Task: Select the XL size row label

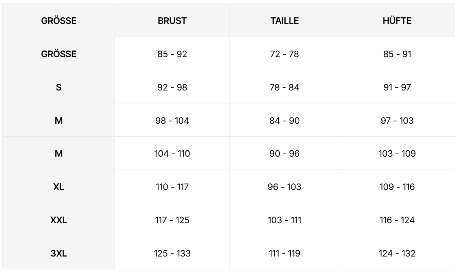Action: tap(58, 187)
